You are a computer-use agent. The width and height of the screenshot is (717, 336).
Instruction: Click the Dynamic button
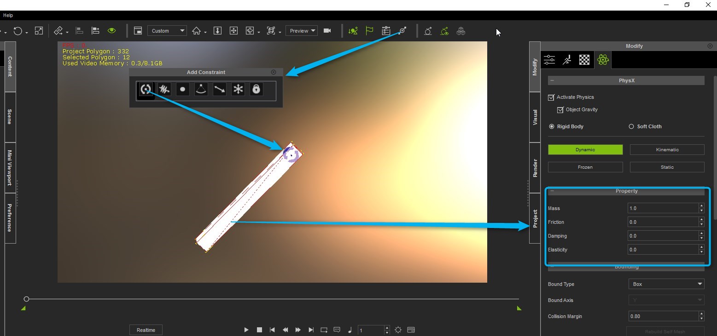tap(585, 150)
